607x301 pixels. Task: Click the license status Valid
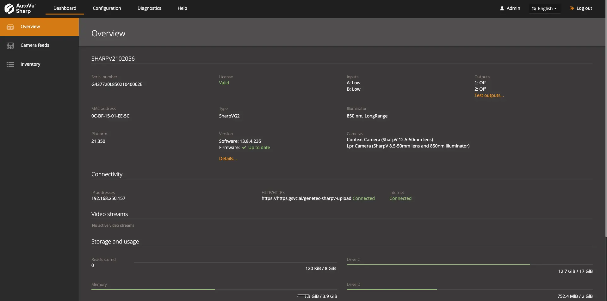tap(224, 83)
